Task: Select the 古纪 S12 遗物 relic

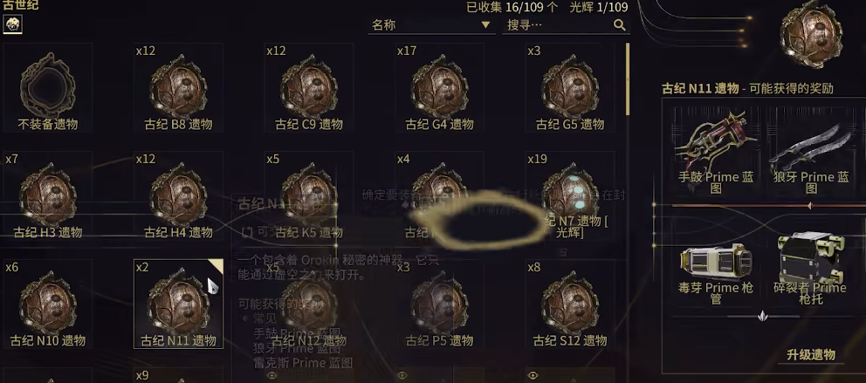Action: click(569, 304)
